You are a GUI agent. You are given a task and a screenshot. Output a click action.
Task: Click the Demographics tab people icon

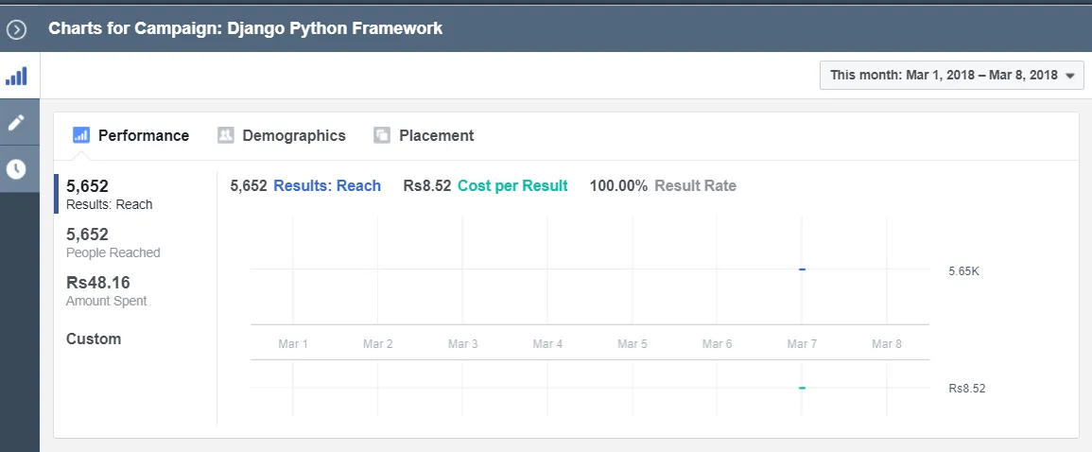226,135
